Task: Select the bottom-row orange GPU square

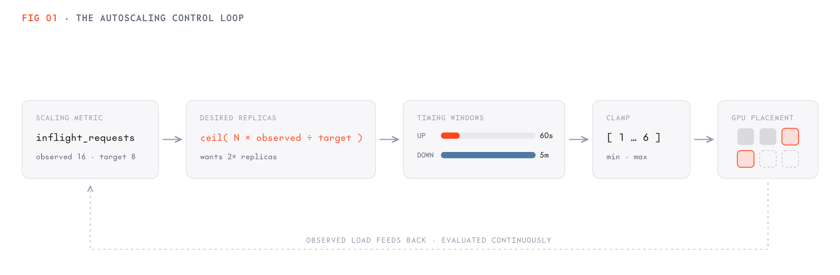Action: [745, 159]
